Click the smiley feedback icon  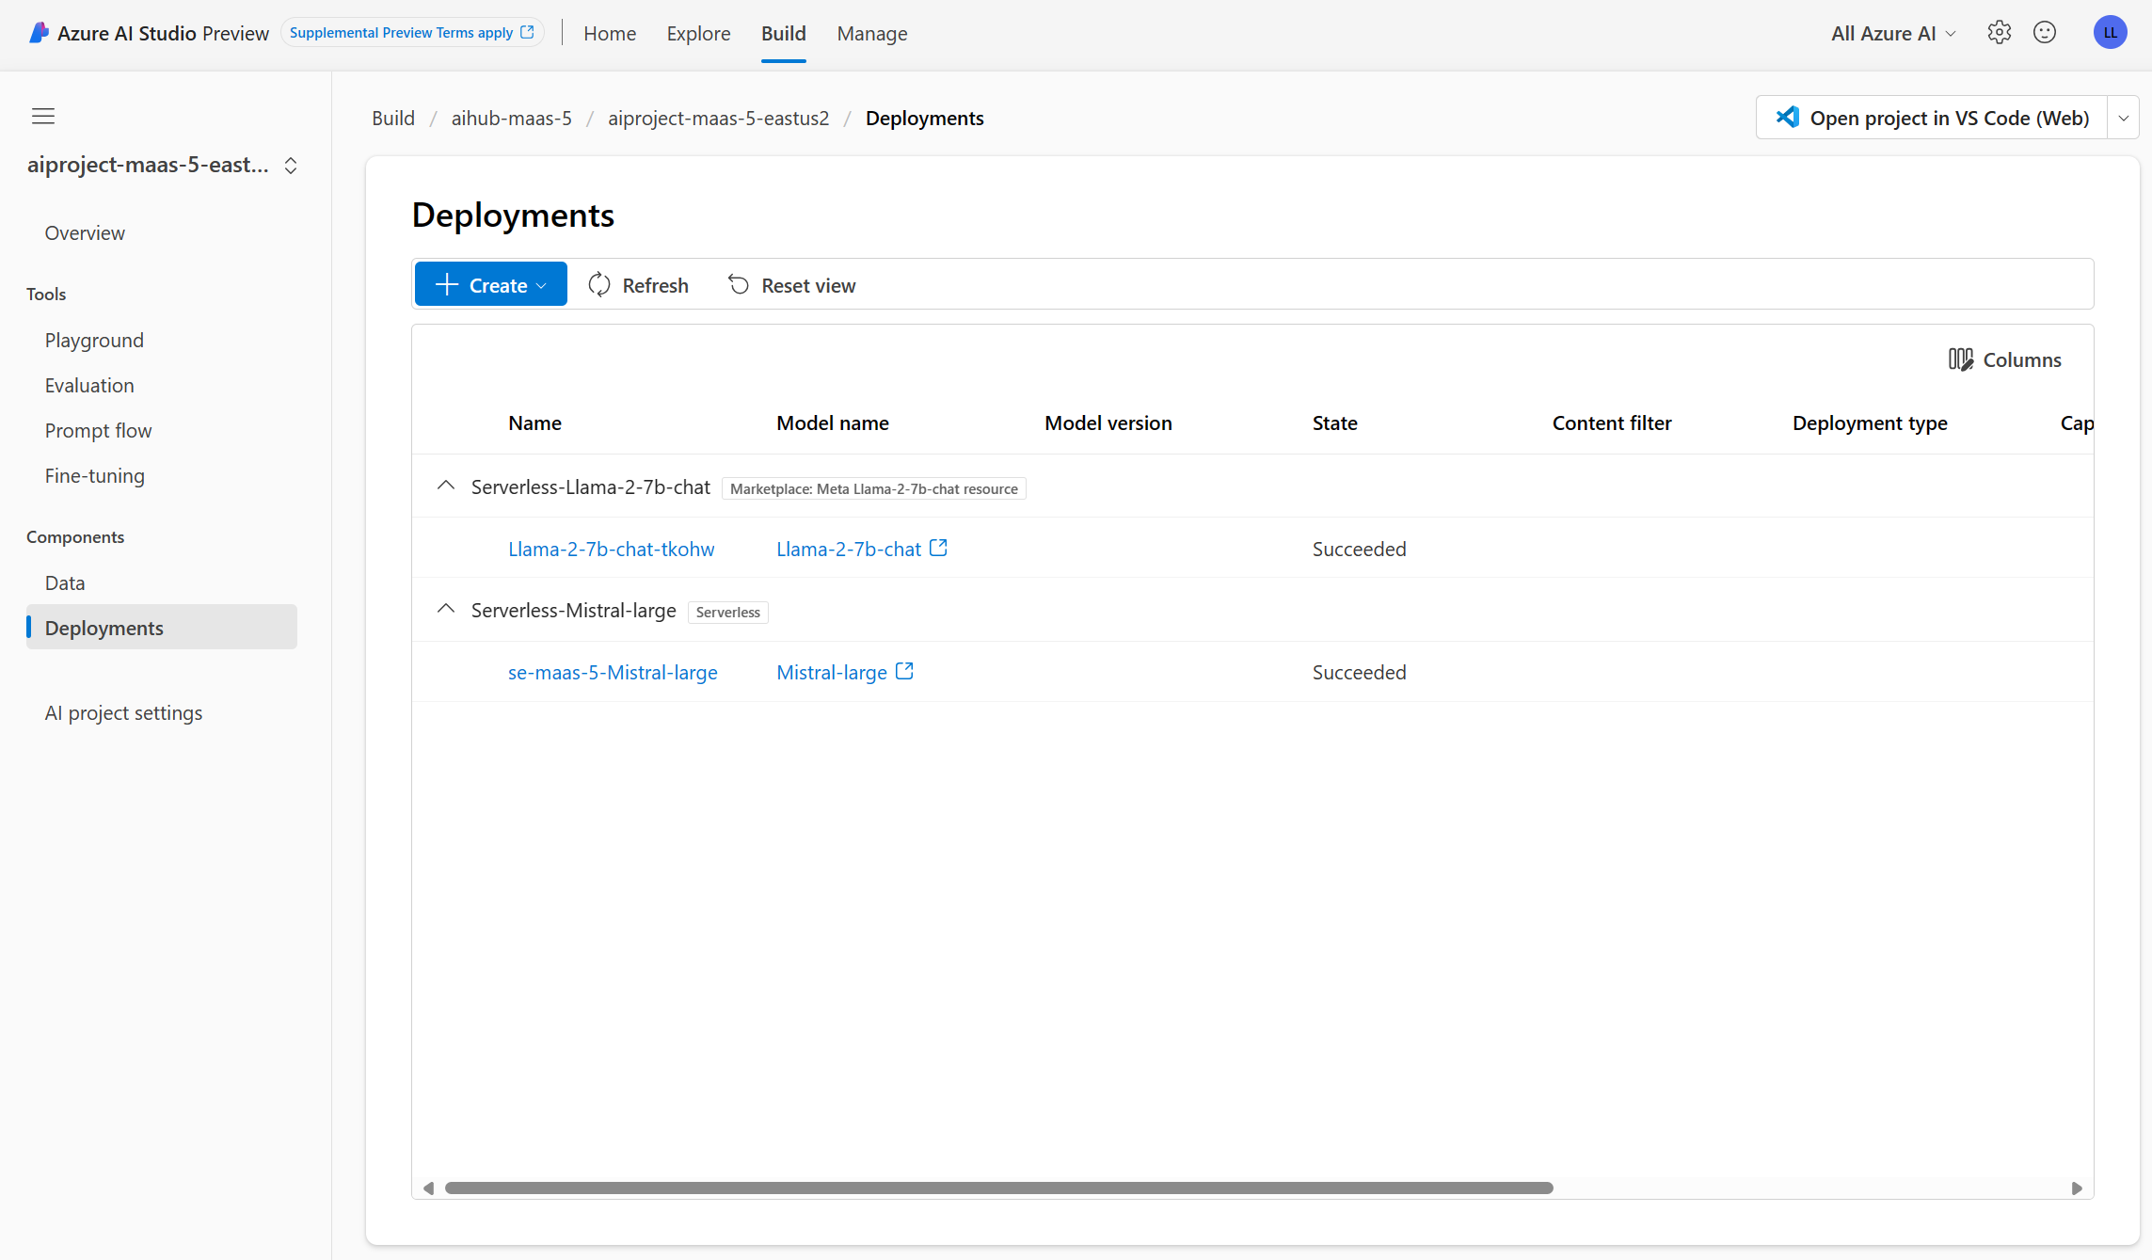pyautogui.click(x=2044, y=33)
